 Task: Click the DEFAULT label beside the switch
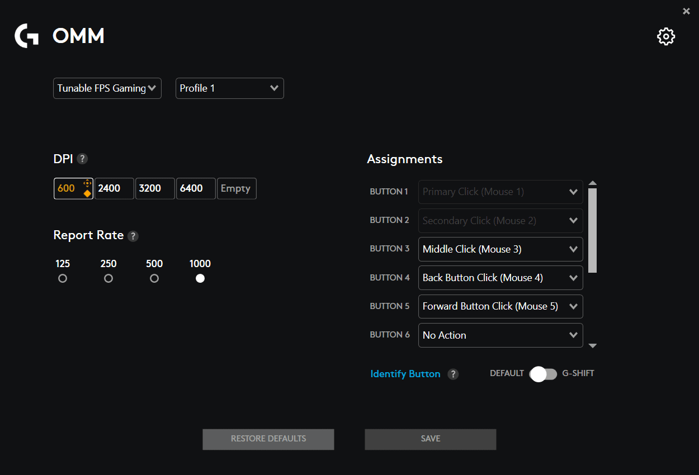507,373
